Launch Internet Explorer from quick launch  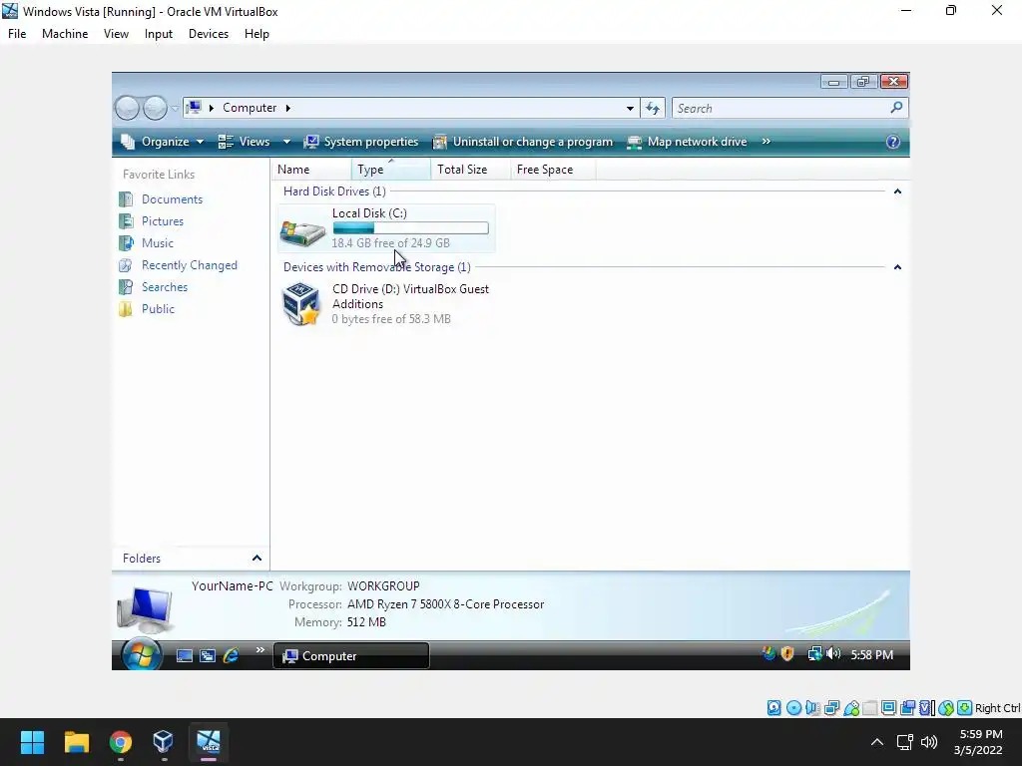coord(231,656)
